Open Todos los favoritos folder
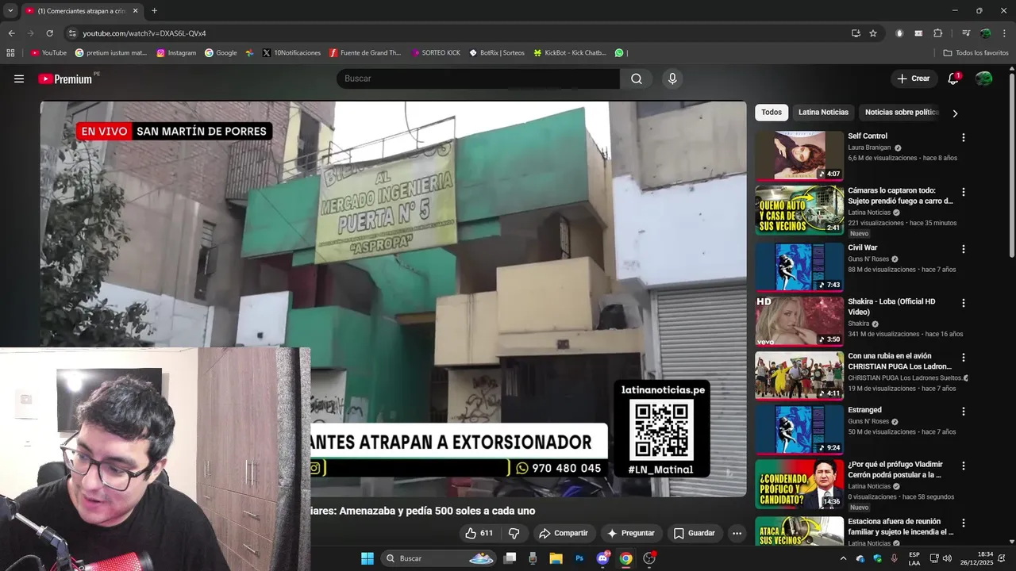This screenshot has width=1016, height=571. (x=976, y=53)
